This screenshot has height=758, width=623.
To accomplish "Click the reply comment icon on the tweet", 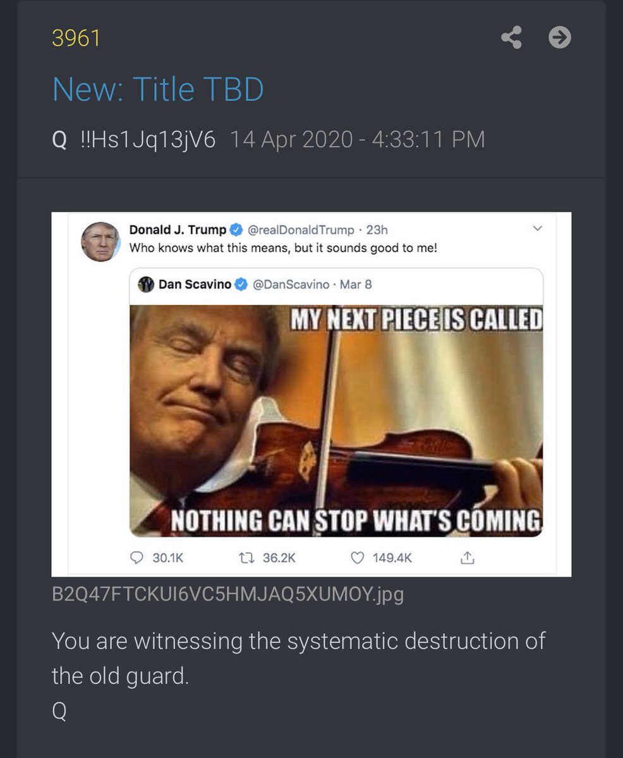I will pos(136,558).
